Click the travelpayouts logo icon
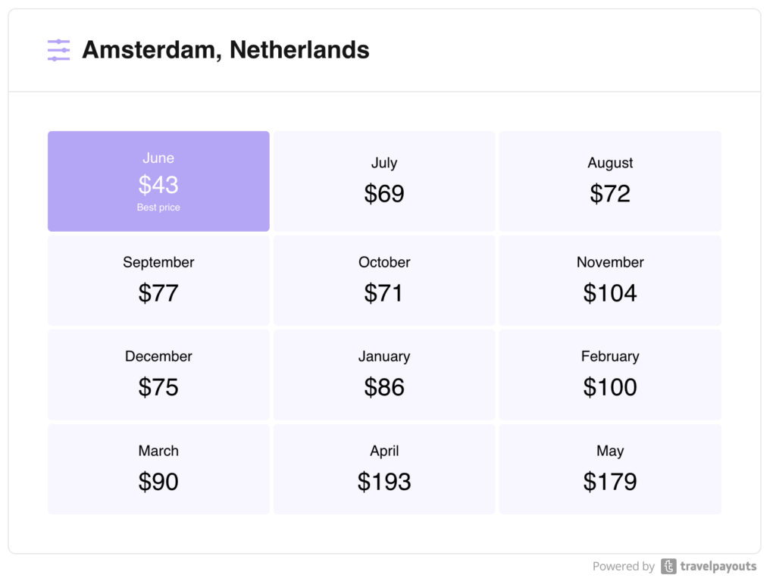The height and width of the screenshot is (581, 776). pos(668,566)
